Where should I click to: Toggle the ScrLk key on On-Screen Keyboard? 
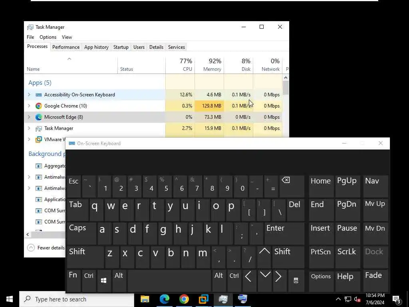click(347, 257)
